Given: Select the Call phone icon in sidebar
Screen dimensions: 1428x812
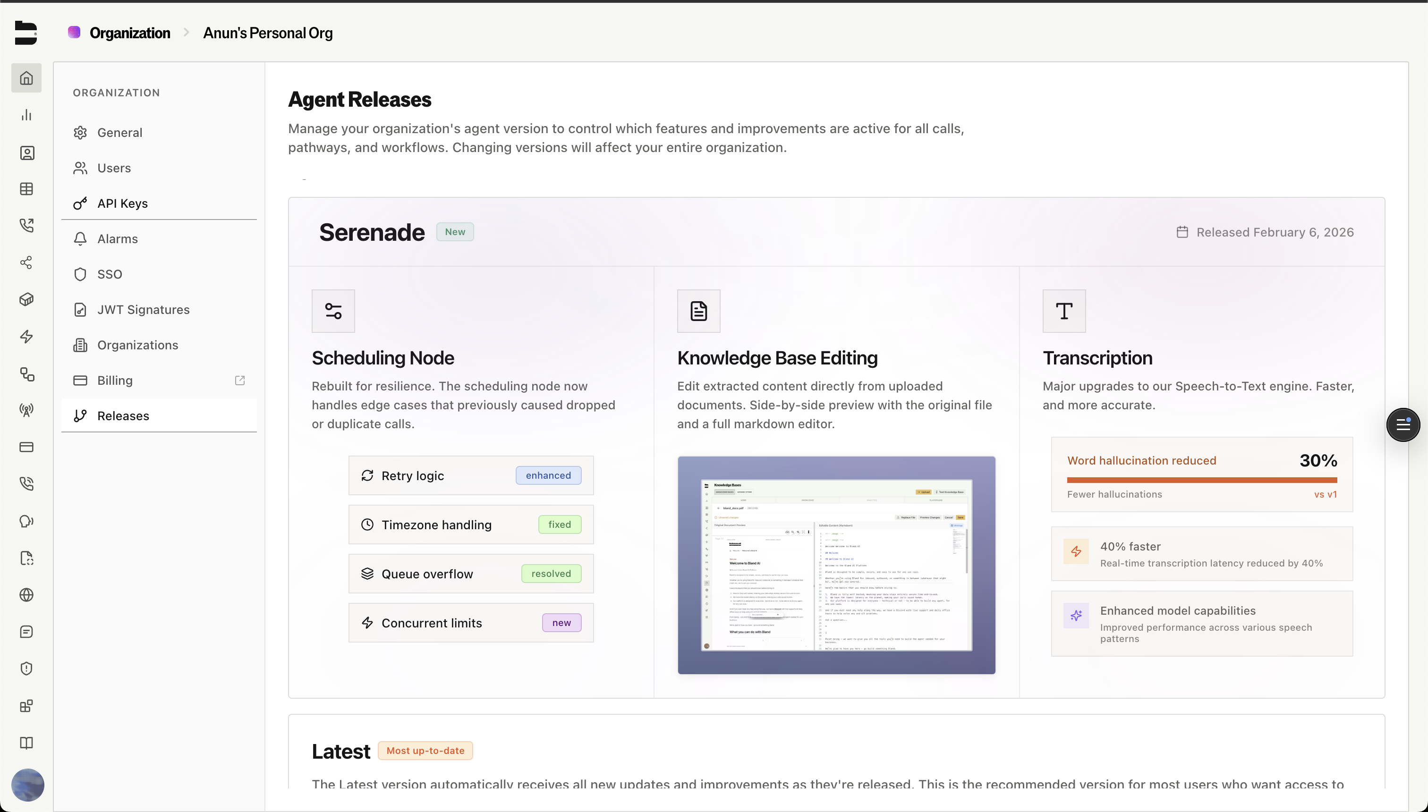Looking at the screenshot, I should 26,225.
